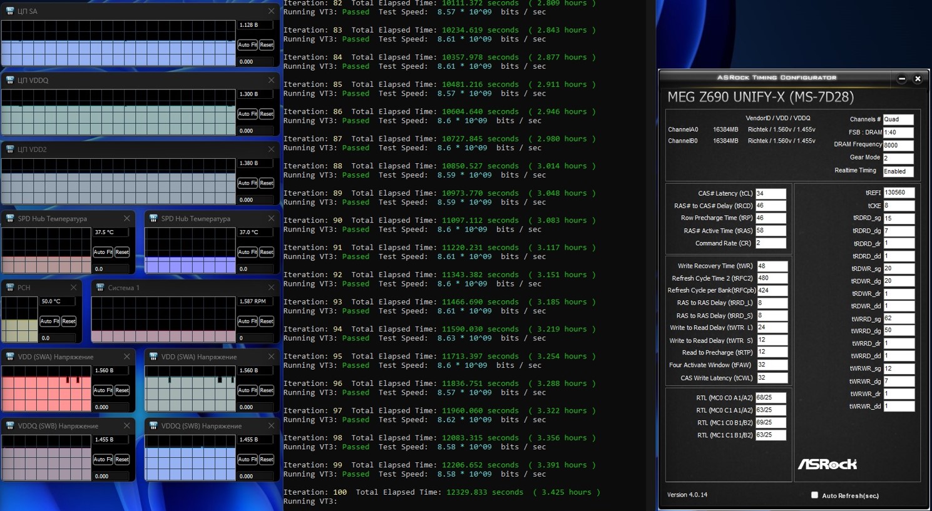Click the ЦП SA voltage graph area
The image size is (932, 511).
[x=118, y=43]
